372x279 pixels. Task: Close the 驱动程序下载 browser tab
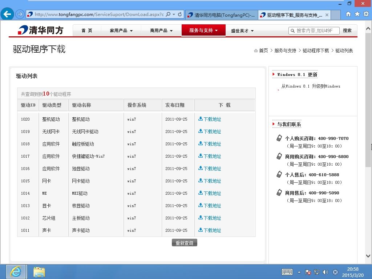327,15
